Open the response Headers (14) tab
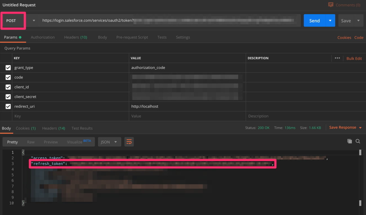This screenshot has height=215, width=366. [x=53, y=128]
